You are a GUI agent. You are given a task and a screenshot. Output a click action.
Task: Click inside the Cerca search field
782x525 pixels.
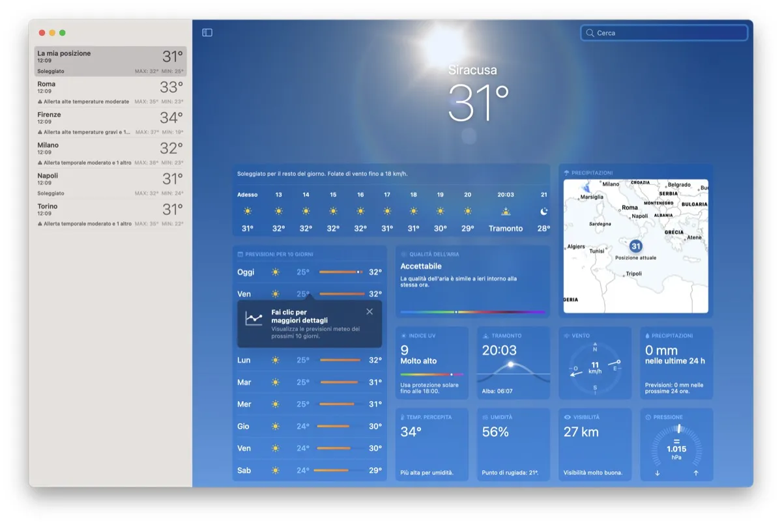pyautogui.click(x=665, y=33)
